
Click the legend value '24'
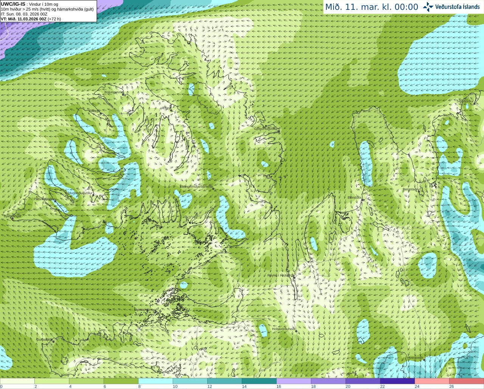click(417, 386)
